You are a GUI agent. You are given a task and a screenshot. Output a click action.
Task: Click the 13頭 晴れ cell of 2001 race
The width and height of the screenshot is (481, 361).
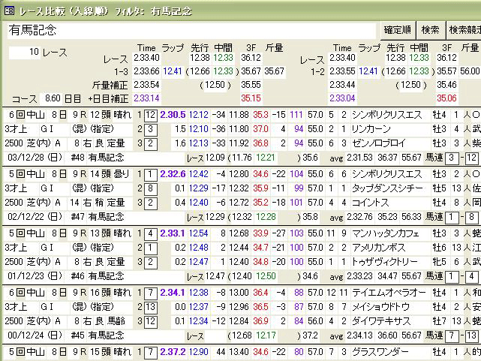pyautogui.click(x=110, y=233)
